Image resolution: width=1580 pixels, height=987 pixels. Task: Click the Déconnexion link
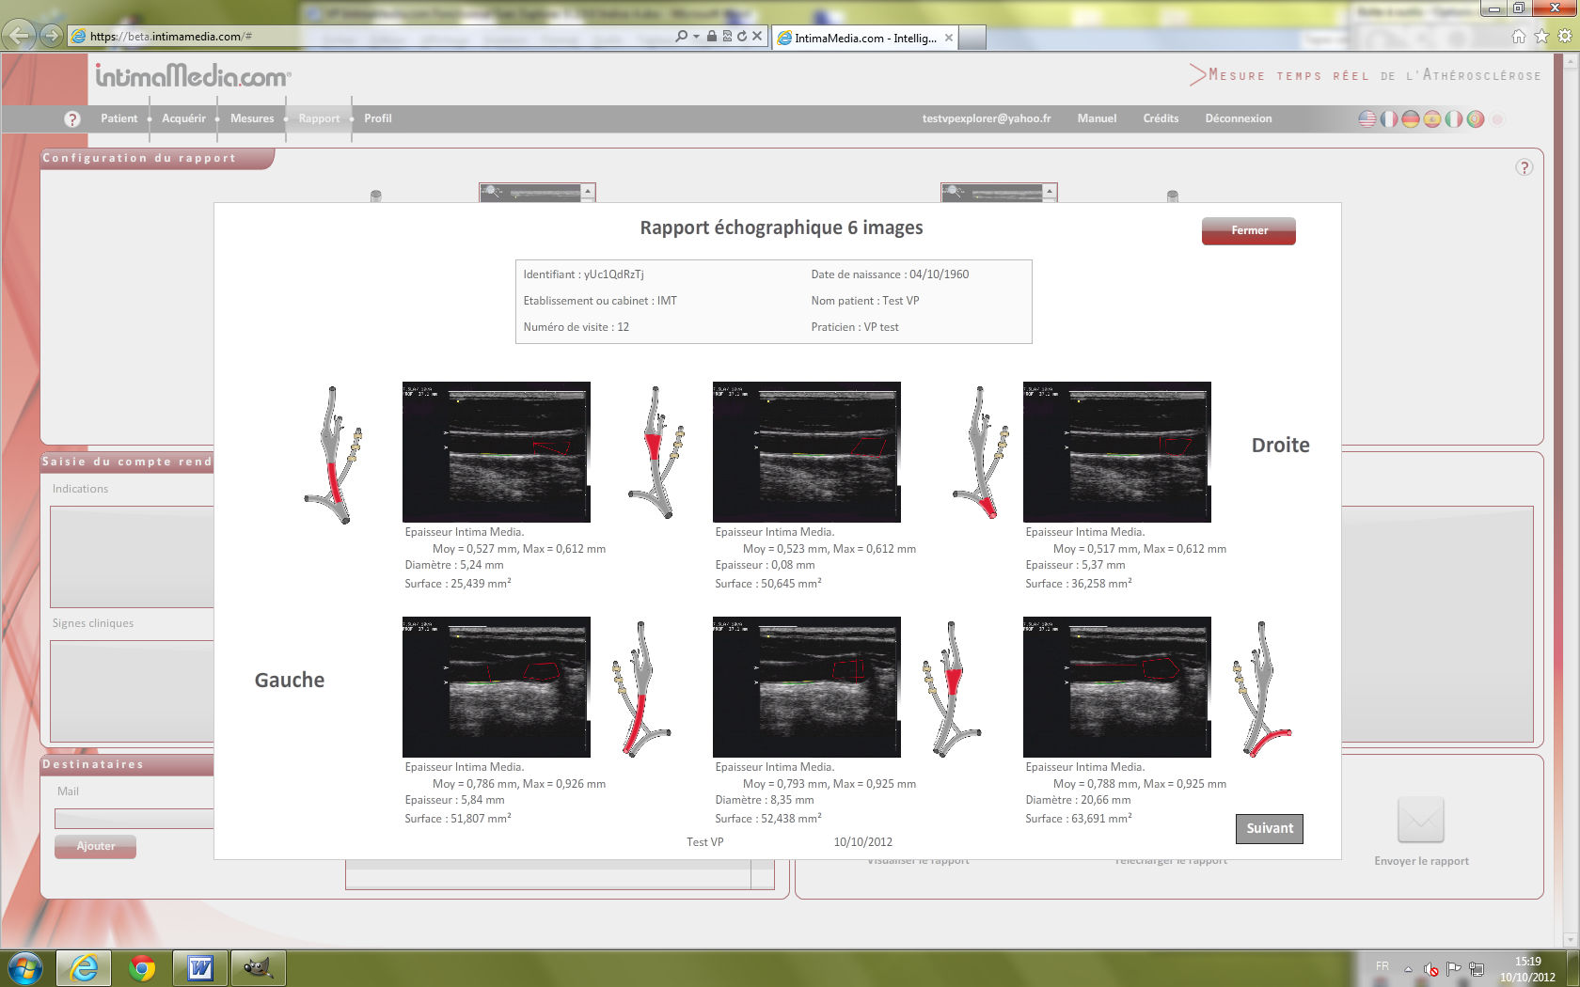1238,118
